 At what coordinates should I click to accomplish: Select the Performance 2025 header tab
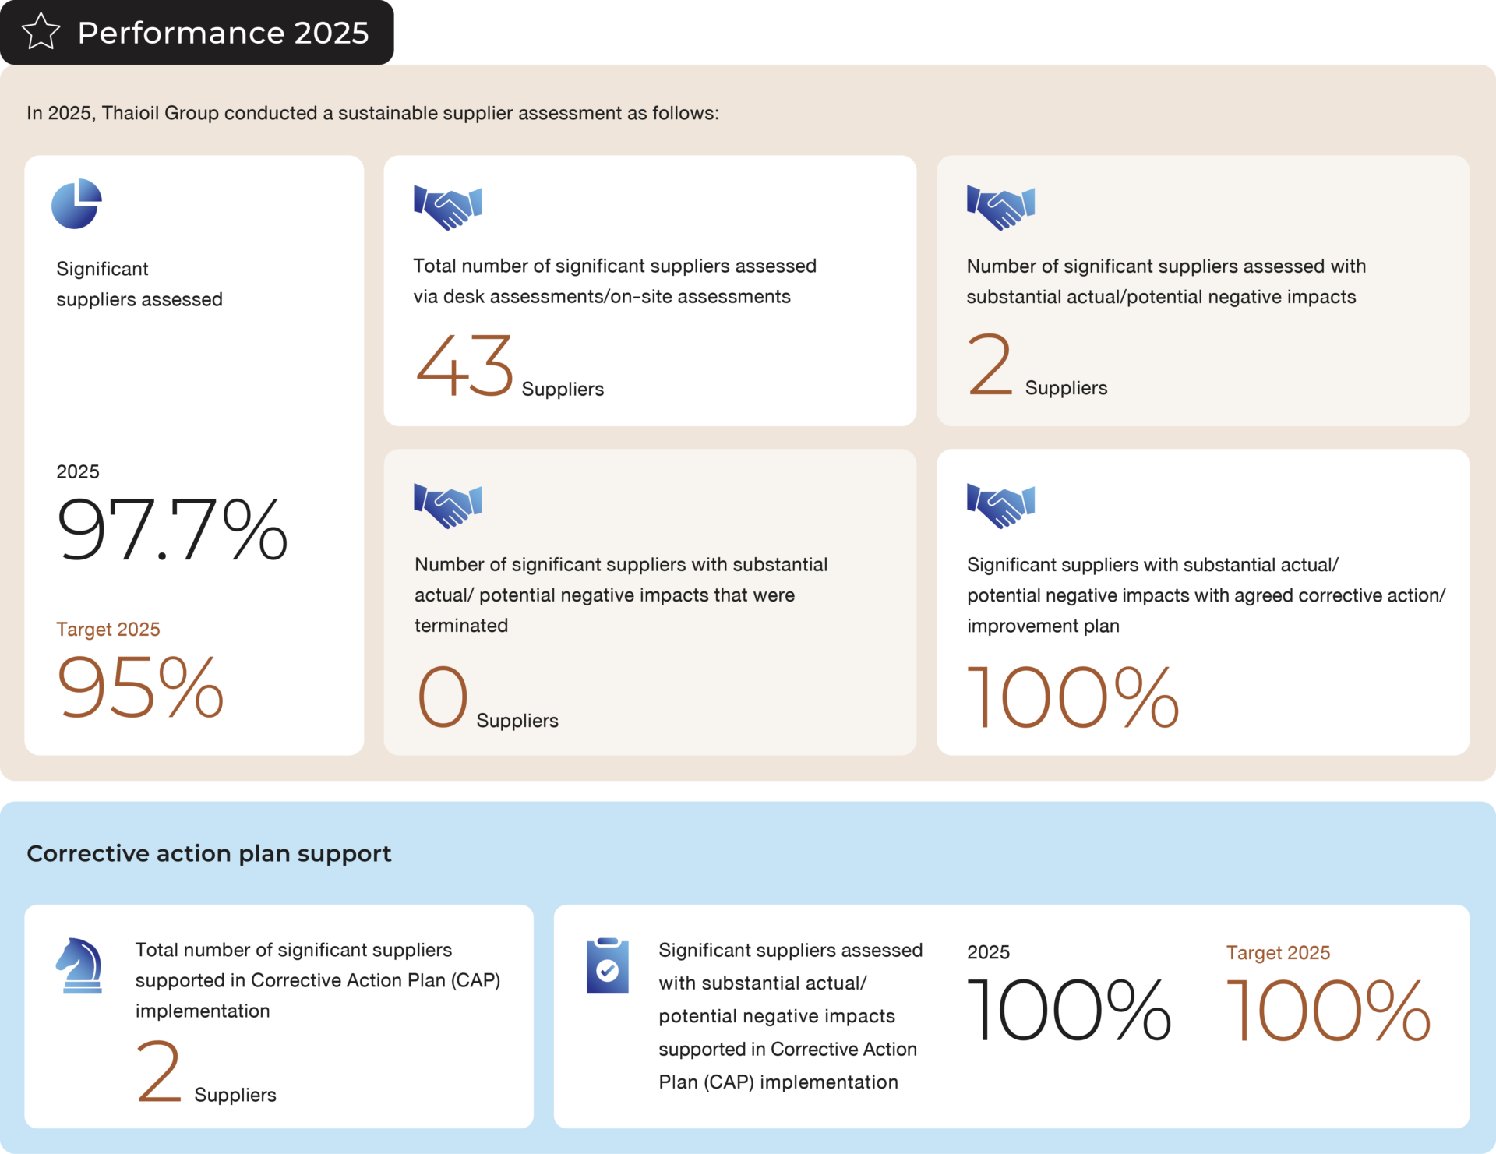[x=198, y=33]
